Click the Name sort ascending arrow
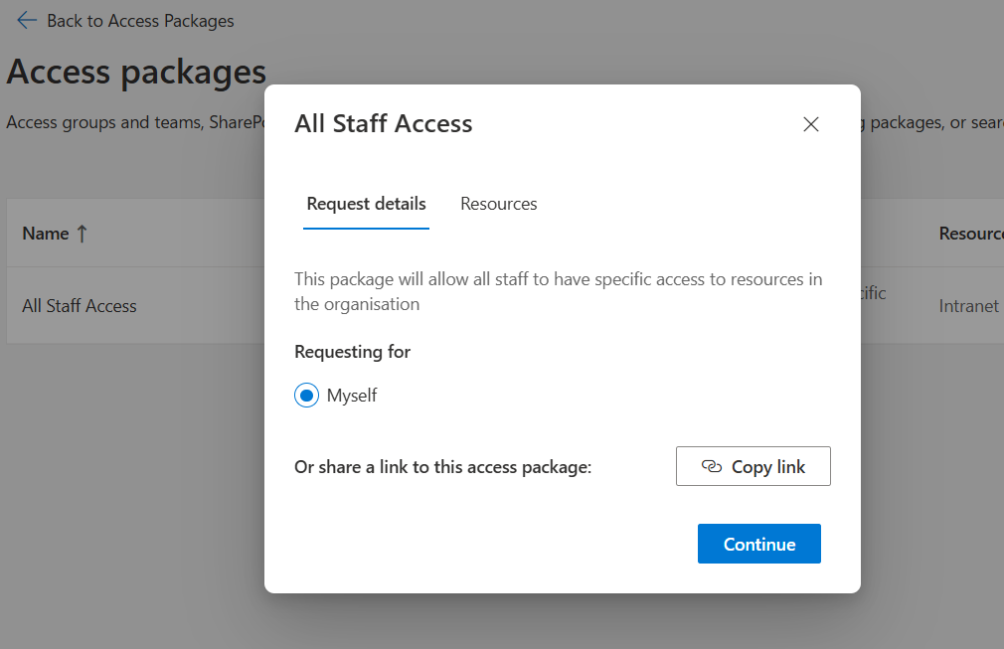This screenshot has height=649, width=1004. coord(82,234)
